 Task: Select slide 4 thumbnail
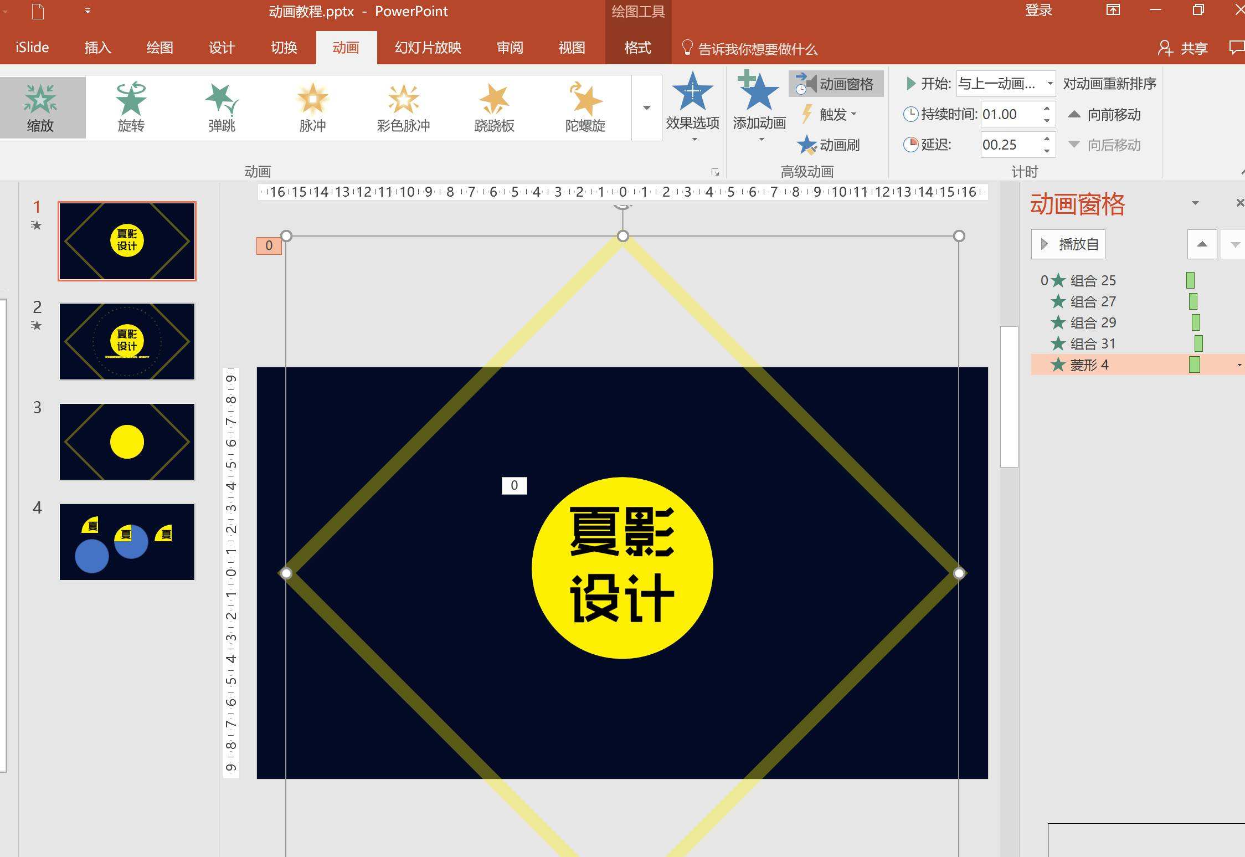click(x=127, y=542)
